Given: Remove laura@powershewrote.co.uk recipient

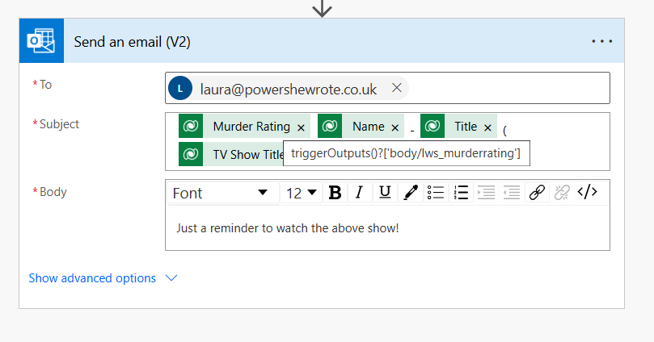Looking at the screenshot, I should click(x=397, y=88).
